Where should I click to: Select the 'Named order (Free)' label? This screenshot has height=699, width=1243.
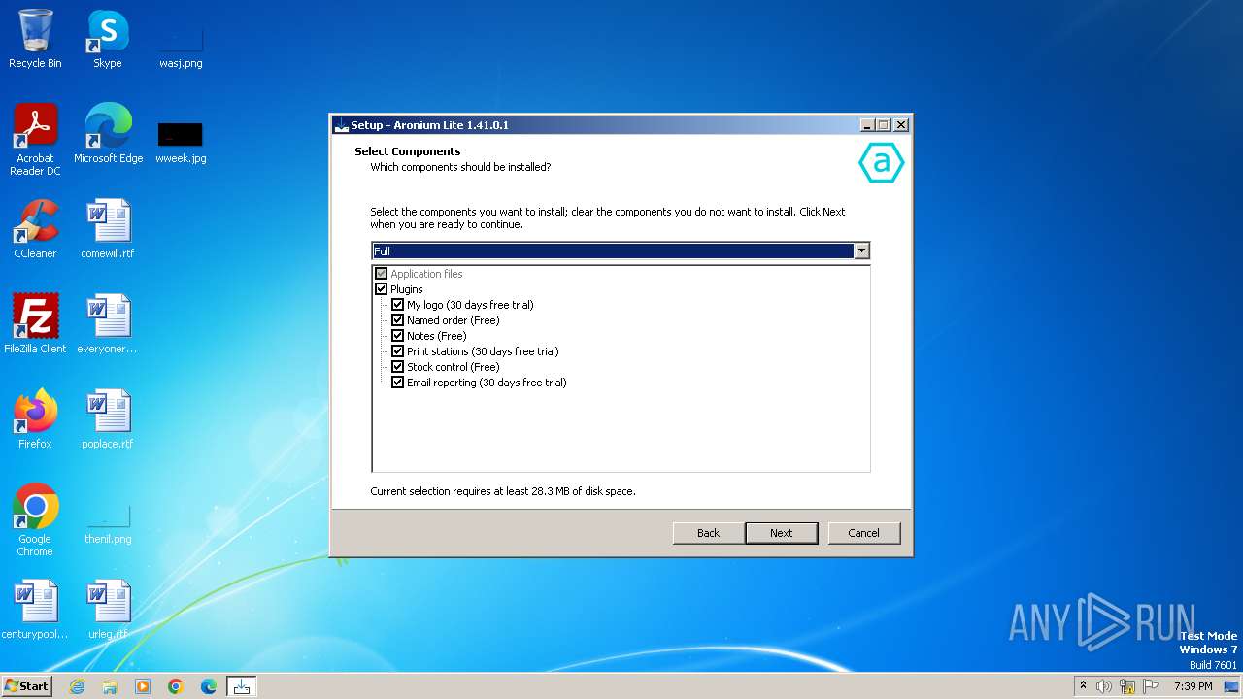click(454, 320)
